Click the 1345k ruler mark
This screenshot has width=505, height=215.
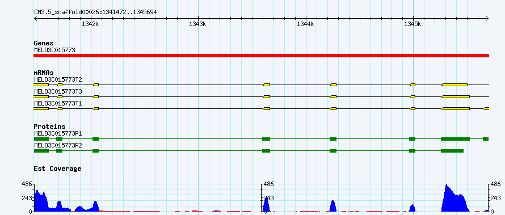[413, 24]
